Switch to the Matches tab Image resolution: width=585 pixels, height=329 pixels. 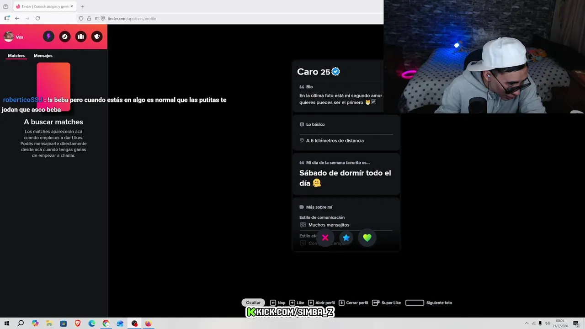pyautogui.click(x=16, y=56)
